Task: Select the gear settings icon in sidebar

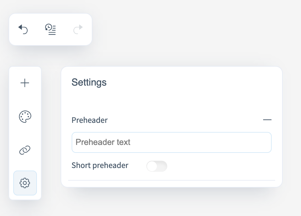Action: [25, 183]
